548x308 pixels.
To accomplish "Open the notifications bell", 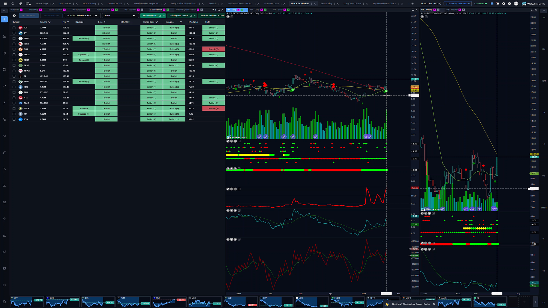I will click(x=498, y=3).
